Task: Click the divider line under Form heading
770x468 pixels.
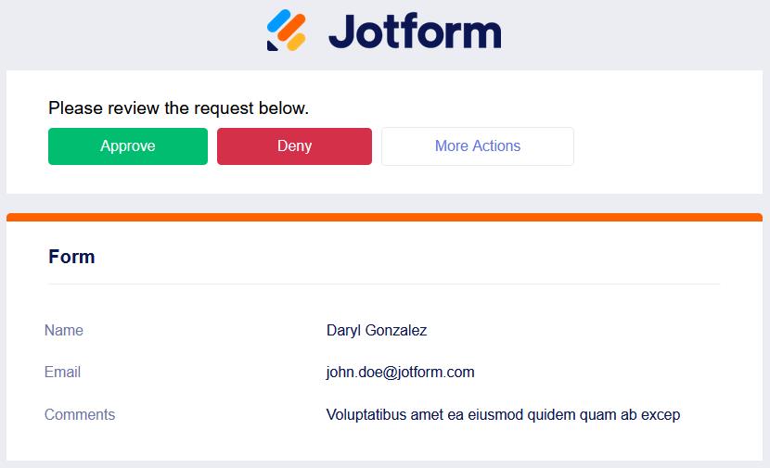Action: tap(384, 284)
